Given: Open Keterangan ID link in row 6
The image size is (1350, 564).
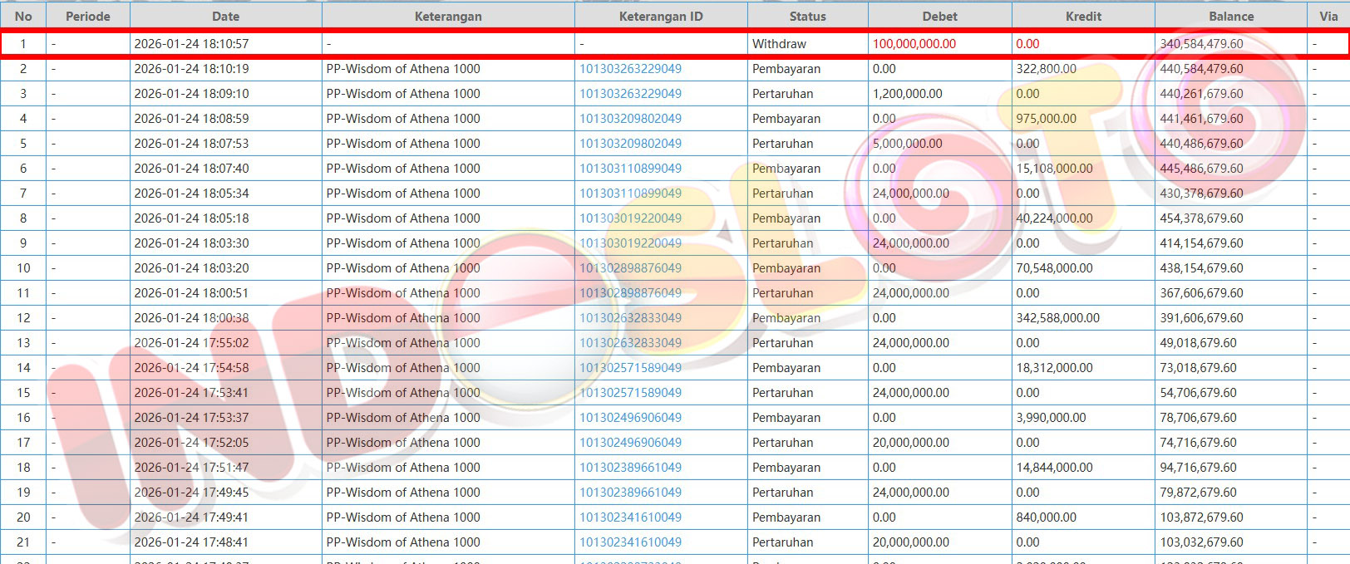Looking at the screenshot, I should 630,169.
